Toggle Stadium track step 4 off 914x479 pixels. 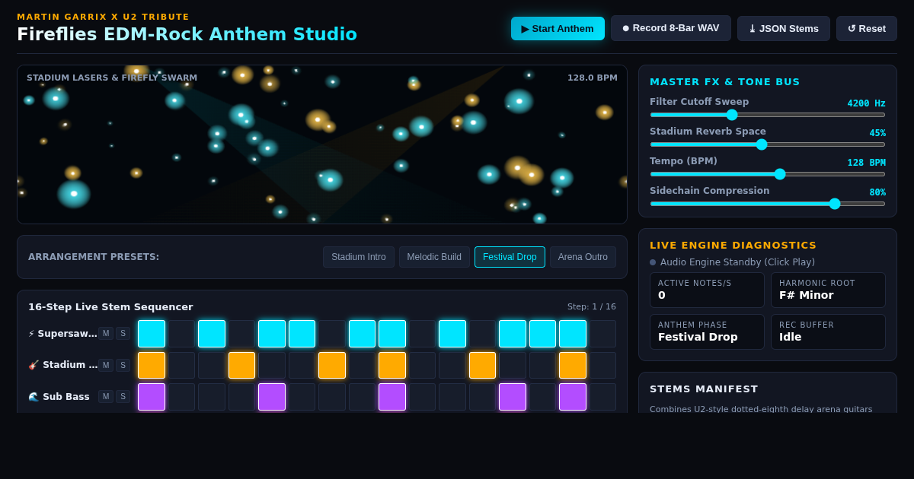pos(241,365)
